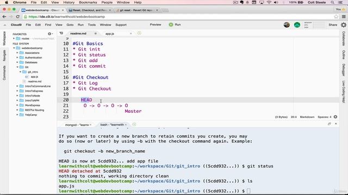This screenshot has height=195, width=348.
Task: Close the bash terminal tab
Action: [126, 125]
